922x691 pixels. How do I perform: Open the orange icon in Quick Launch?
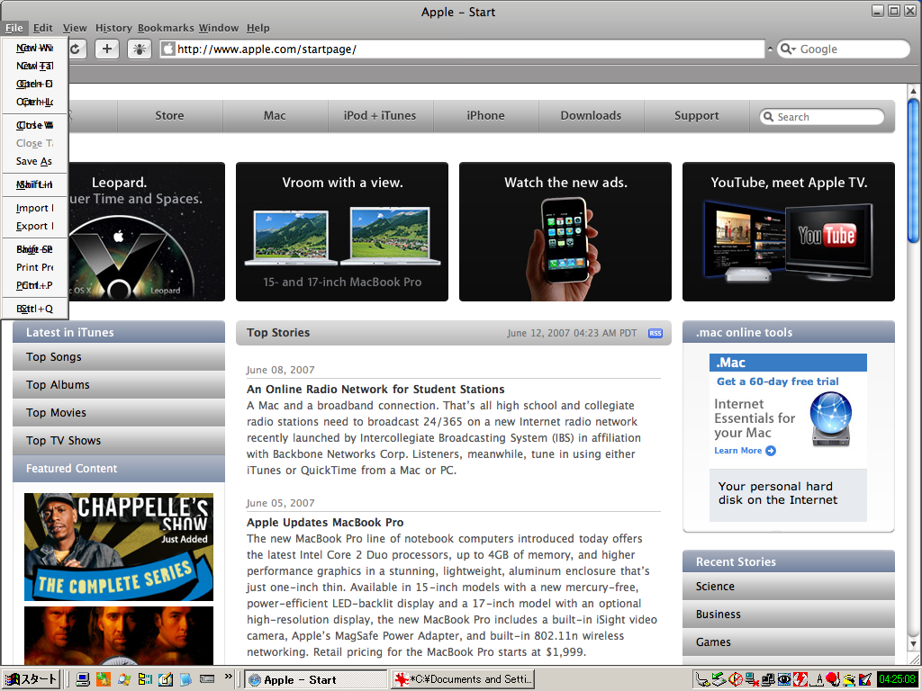(x=104, y=679)
